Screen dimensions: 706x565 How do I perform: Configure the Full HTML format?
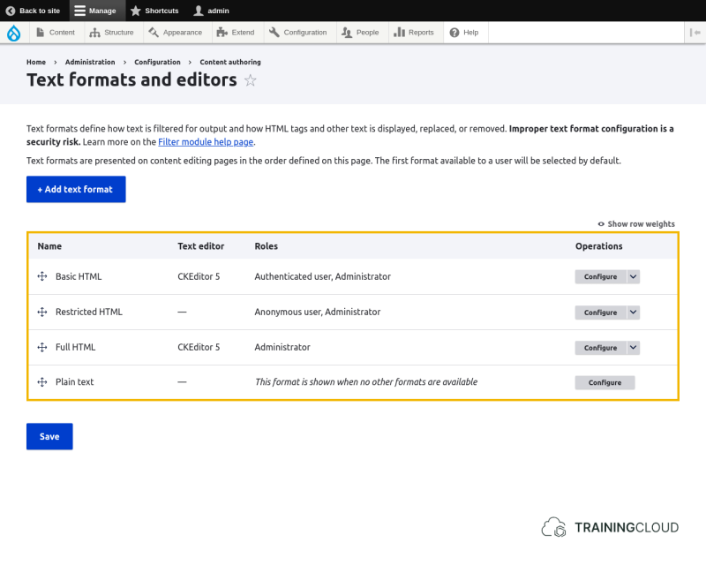point(601,348)
